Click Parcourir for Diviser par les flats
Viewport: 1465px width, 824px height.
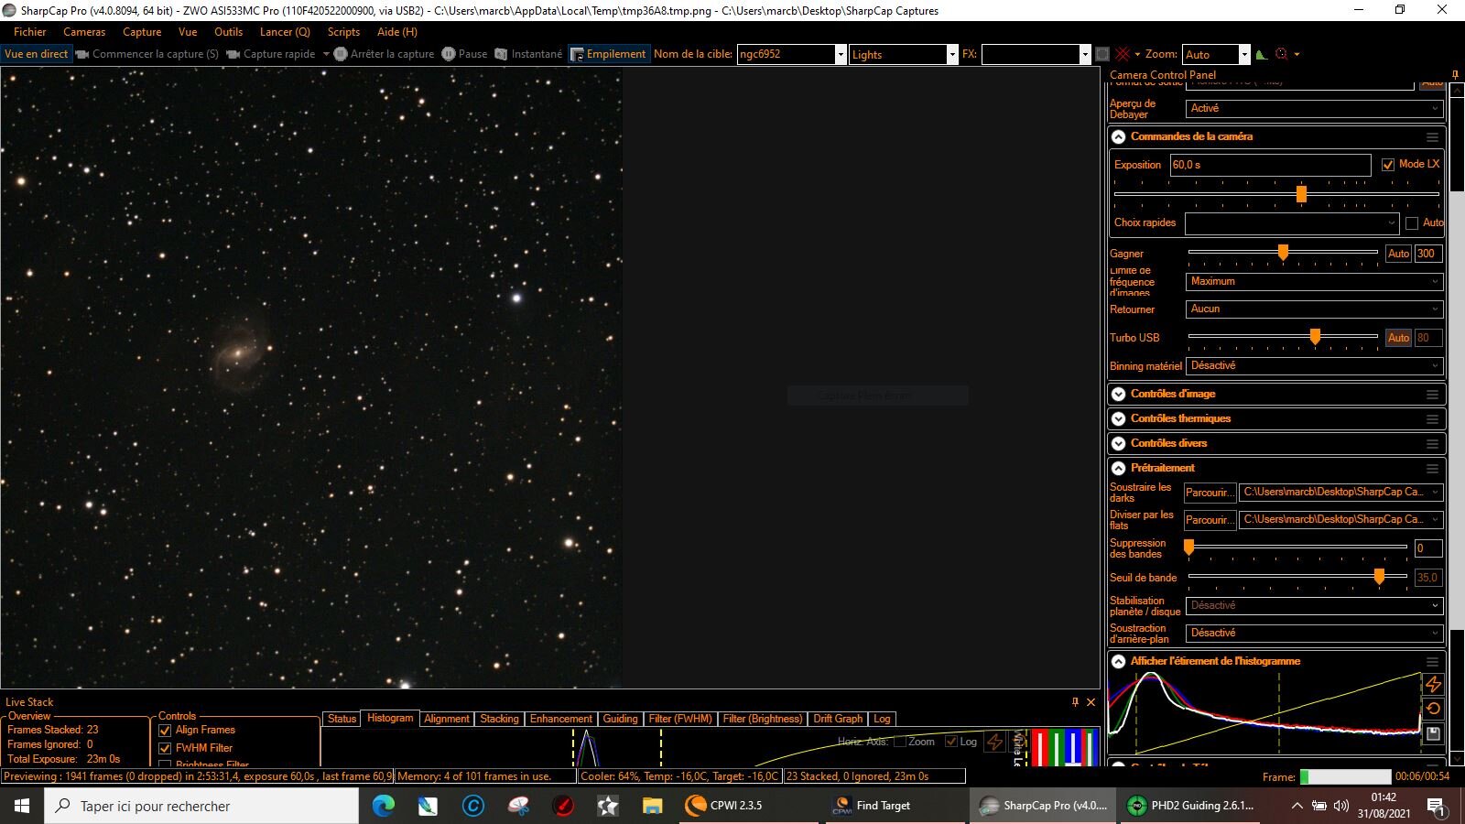(1210, 520)
